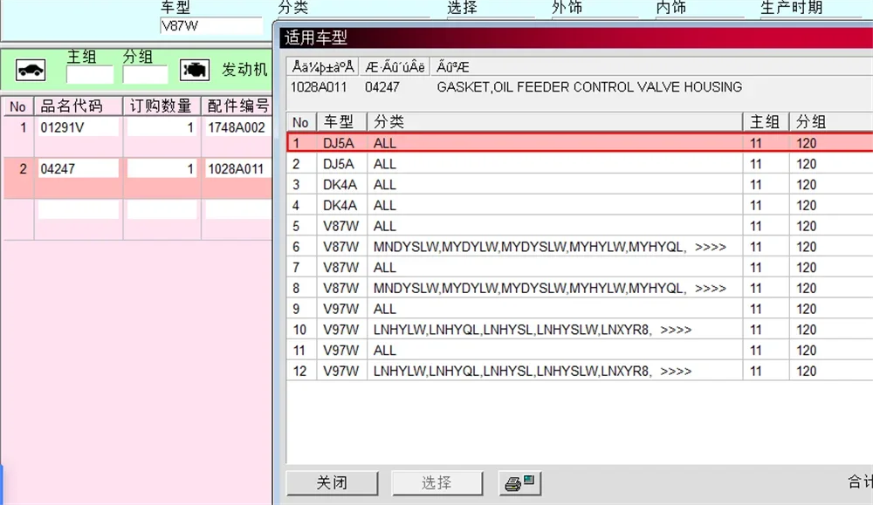
Task: Click the 主组 column header in dialog
Action: pos(766,122)
